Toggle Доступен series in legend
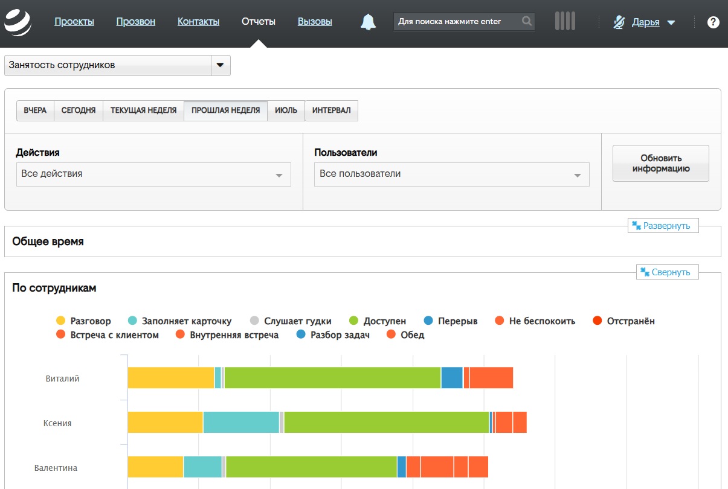This screenshot has height=489, width=728. [378, 321]
